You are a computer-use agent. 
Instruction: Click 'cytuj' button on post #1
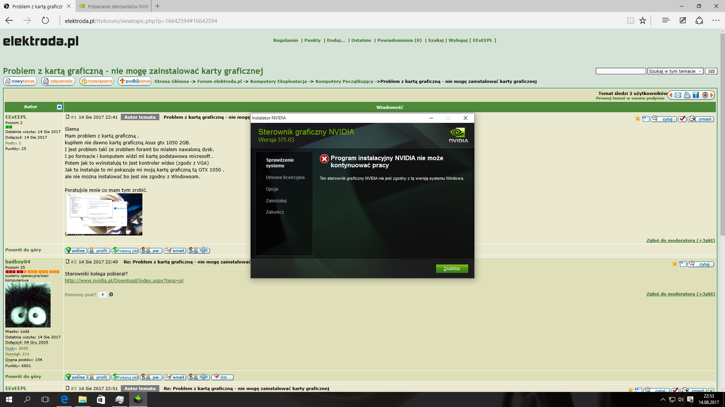[664, 119]
